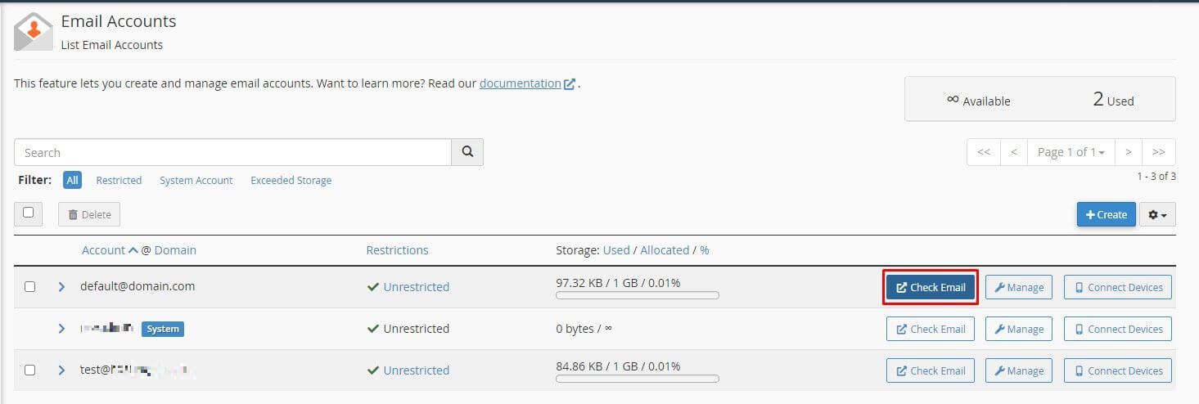Click the Delete trash button
Image resolution: width=1199 pixels, height=404 pixels.
point(89,214)
